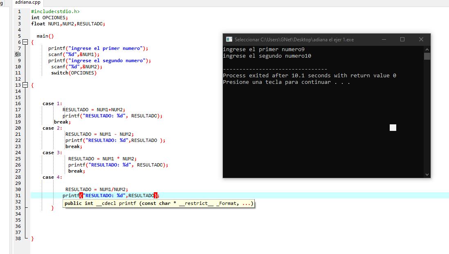Click the printf function signature tooltip
This screenshot has width=449, height=254.
159,203
